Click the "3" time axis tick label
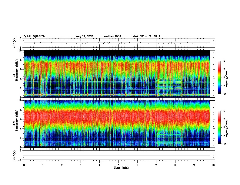The height and width of the screenshot is (185, 240). click(x=81, y=165)
